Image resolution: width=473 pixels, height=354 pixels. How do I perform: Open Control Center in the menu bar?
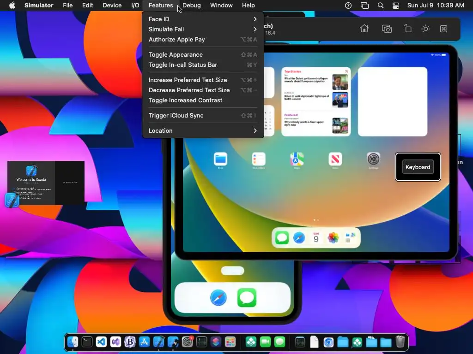pos(396,6)
